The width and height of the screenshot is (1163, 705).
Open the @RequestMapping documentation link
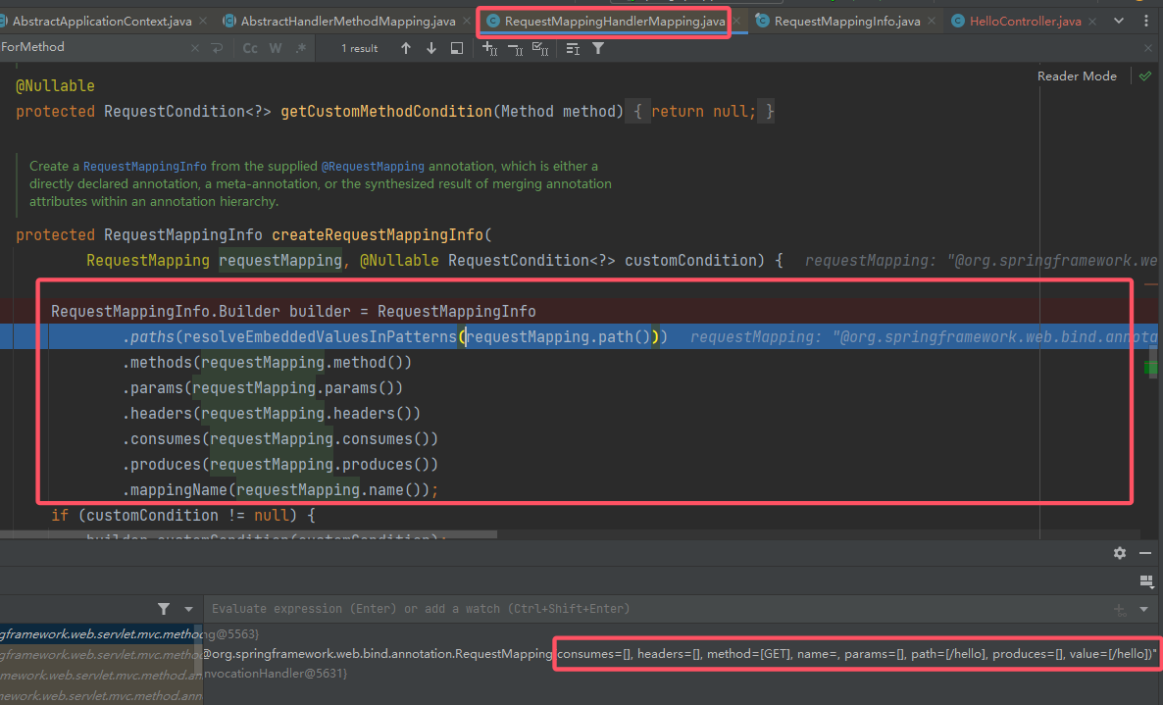(373, 166)
